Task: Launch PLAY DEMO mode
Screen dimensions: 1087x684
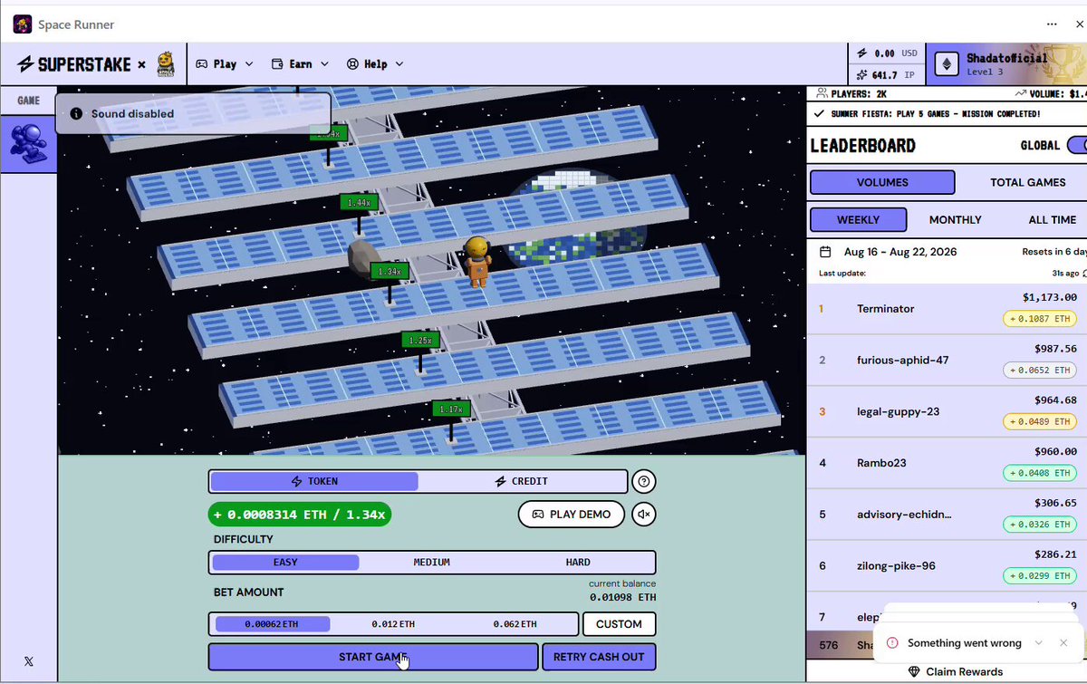Action: click(x=572, y=515)
